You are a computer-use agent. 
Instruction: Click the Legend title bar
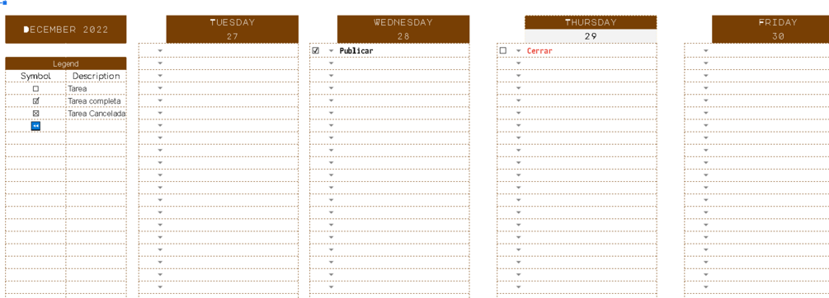(66, 63)
